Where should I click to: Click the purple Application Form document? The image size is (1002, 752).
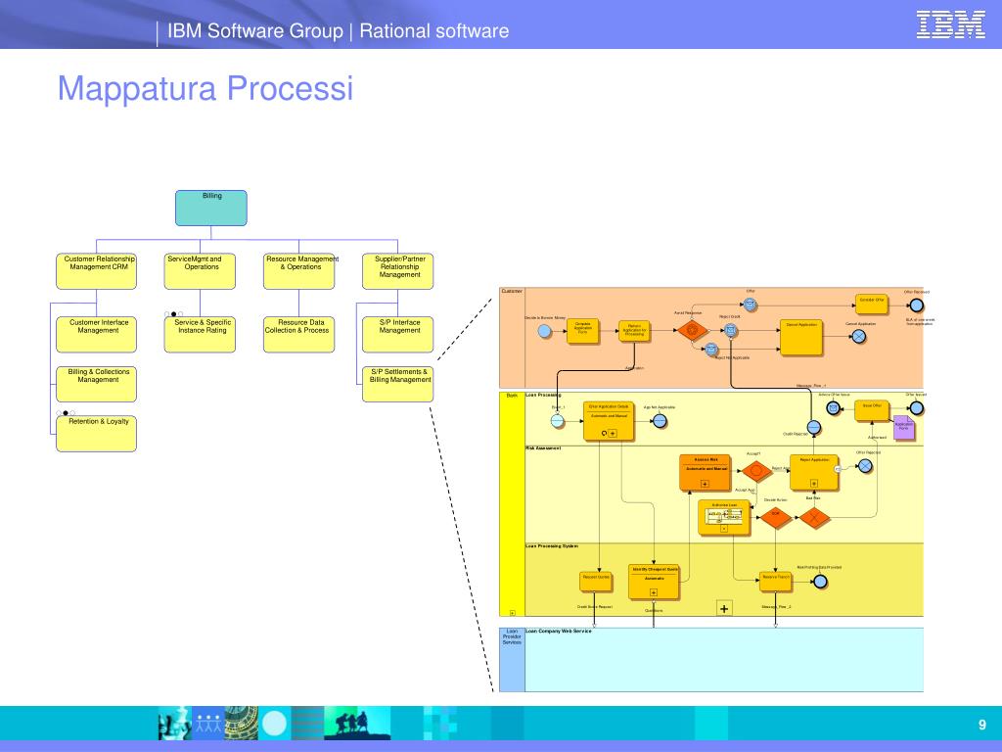(x=904, y=427)
